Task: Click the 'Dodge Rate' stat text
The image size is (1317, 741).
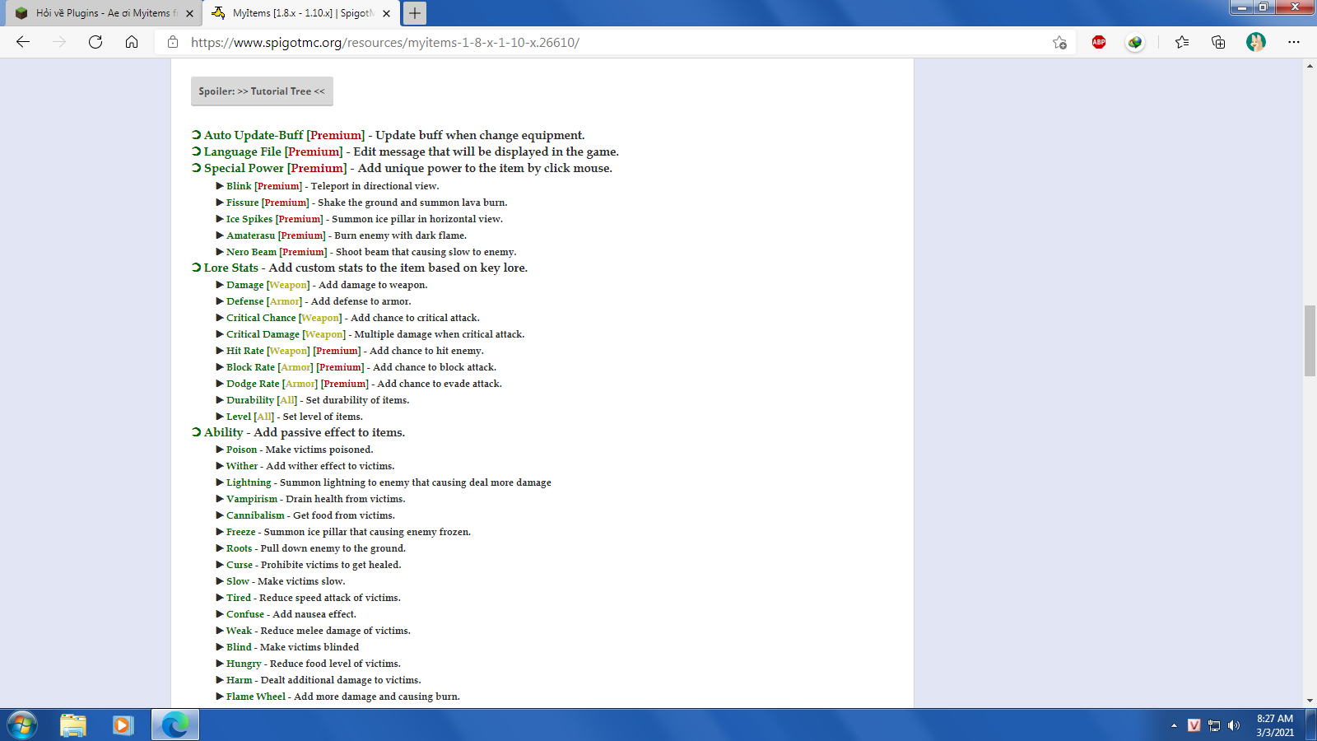Action: pos(253,384)
